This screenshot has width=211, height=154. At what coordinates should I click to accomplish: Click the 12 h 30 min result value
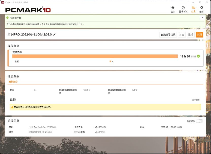[x=188, y=56]
